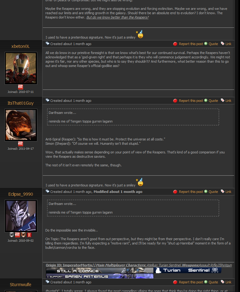240x292 pixels.
Task: Open ItsThat01Guy's username link
Action: coord(20,103)
